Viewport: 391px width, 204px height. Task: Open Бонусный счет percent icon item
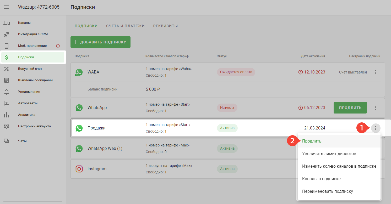tap(30, 69)
